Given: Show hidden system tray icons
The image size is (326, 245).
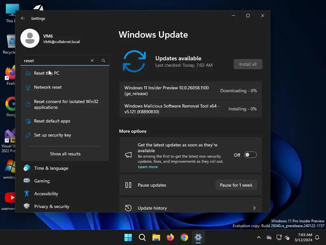Looking at the screenshot, I should (x=259, y=237).
